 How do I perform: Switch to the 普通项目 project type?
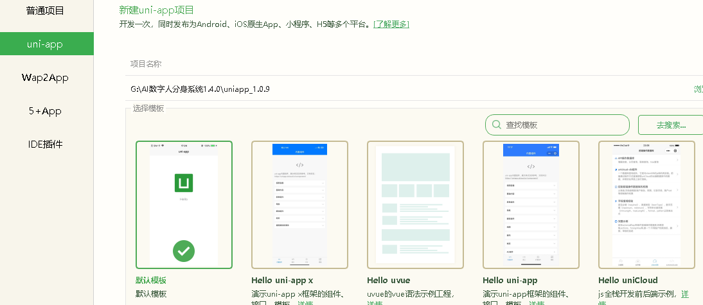pyautogui.click(x=45, y=11)
